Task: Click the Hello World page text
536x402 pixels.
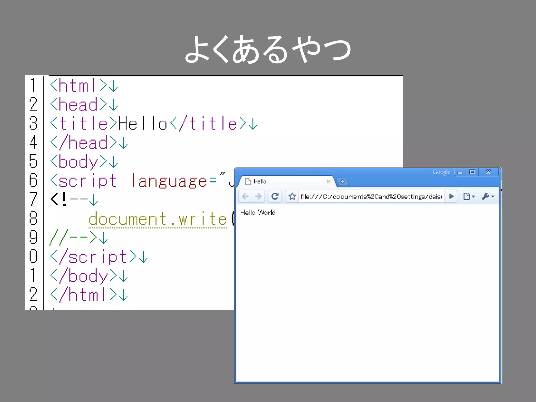Action: coord(258,213)
